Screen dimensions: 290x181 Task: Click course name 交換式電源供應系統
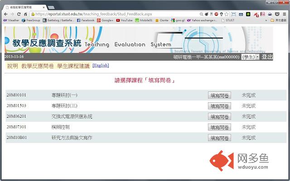coord(72,117)
